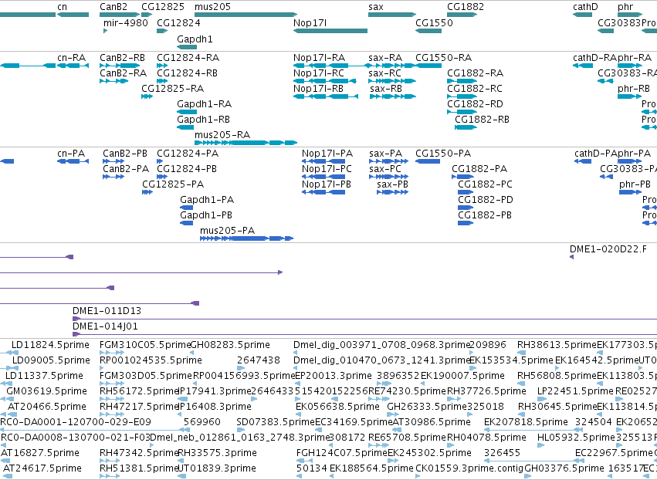Select the CG1882 gene label
This screenshot has width=657, height=480.
click(x=466, y=7)
